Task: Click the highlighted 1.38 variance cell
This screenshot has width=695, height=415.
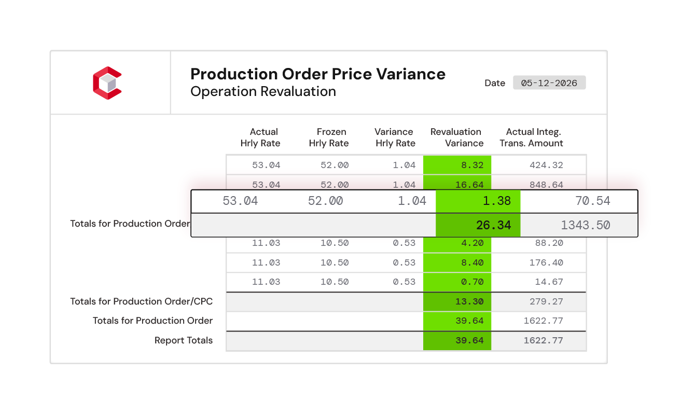Action: 478,201
